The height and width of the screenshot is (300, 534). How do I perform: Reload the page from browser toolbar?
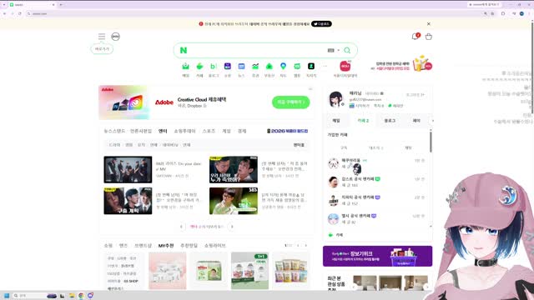point(20,13)
